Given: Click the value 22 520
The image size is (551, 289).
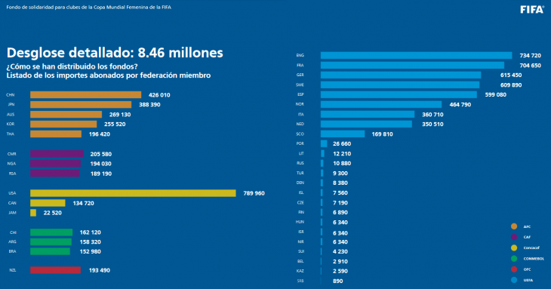Looking at the screenshot, I should (52, 213).
